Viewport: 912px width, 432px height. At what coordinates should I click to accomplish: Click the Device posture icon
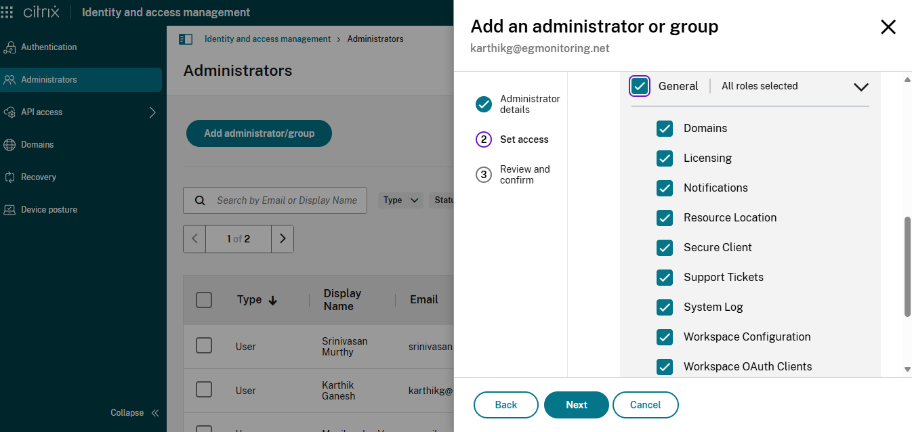(9, 210)
